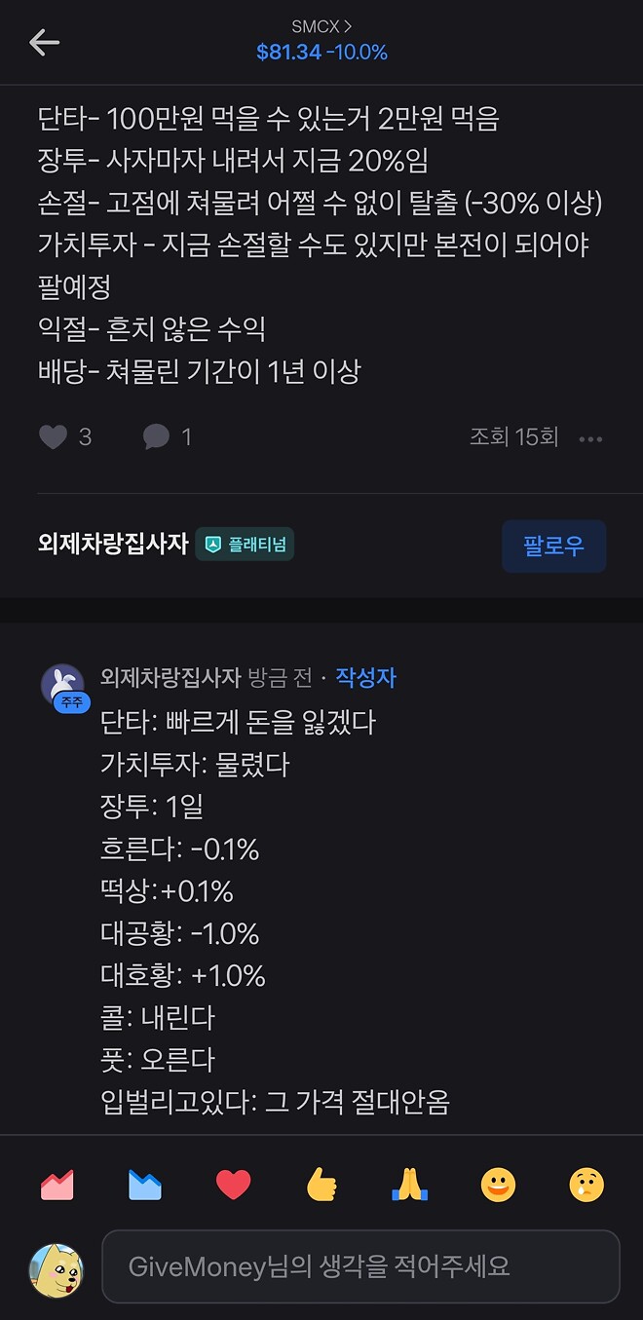Toggle the like heart on the post

(54, 436)
